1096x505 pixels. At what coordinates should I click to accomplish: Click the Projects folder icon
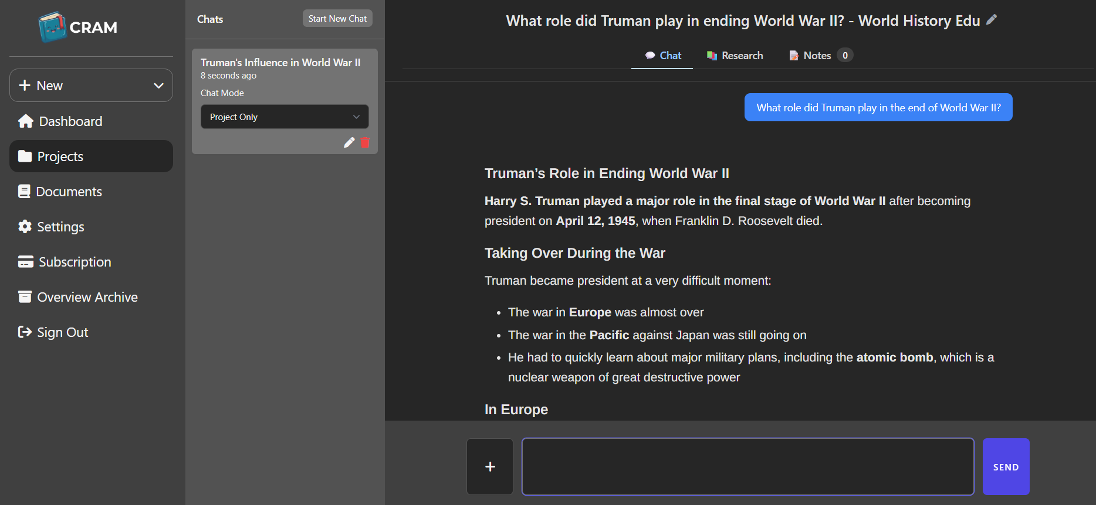click(x=25, y=156)
